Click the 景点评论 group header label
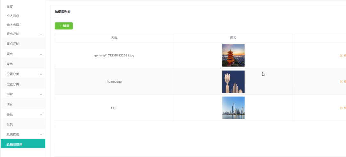Screen dimensions: 346x157 [13, 34]
